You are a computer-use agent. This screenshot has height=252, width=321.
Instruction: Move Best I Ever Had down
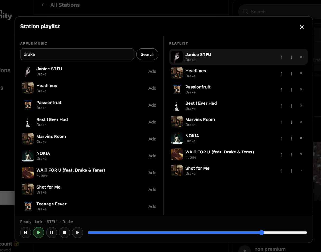coord(291,106)
